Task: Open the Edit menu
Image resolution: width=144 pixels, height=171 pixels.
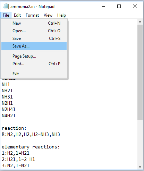Action: 17,15
